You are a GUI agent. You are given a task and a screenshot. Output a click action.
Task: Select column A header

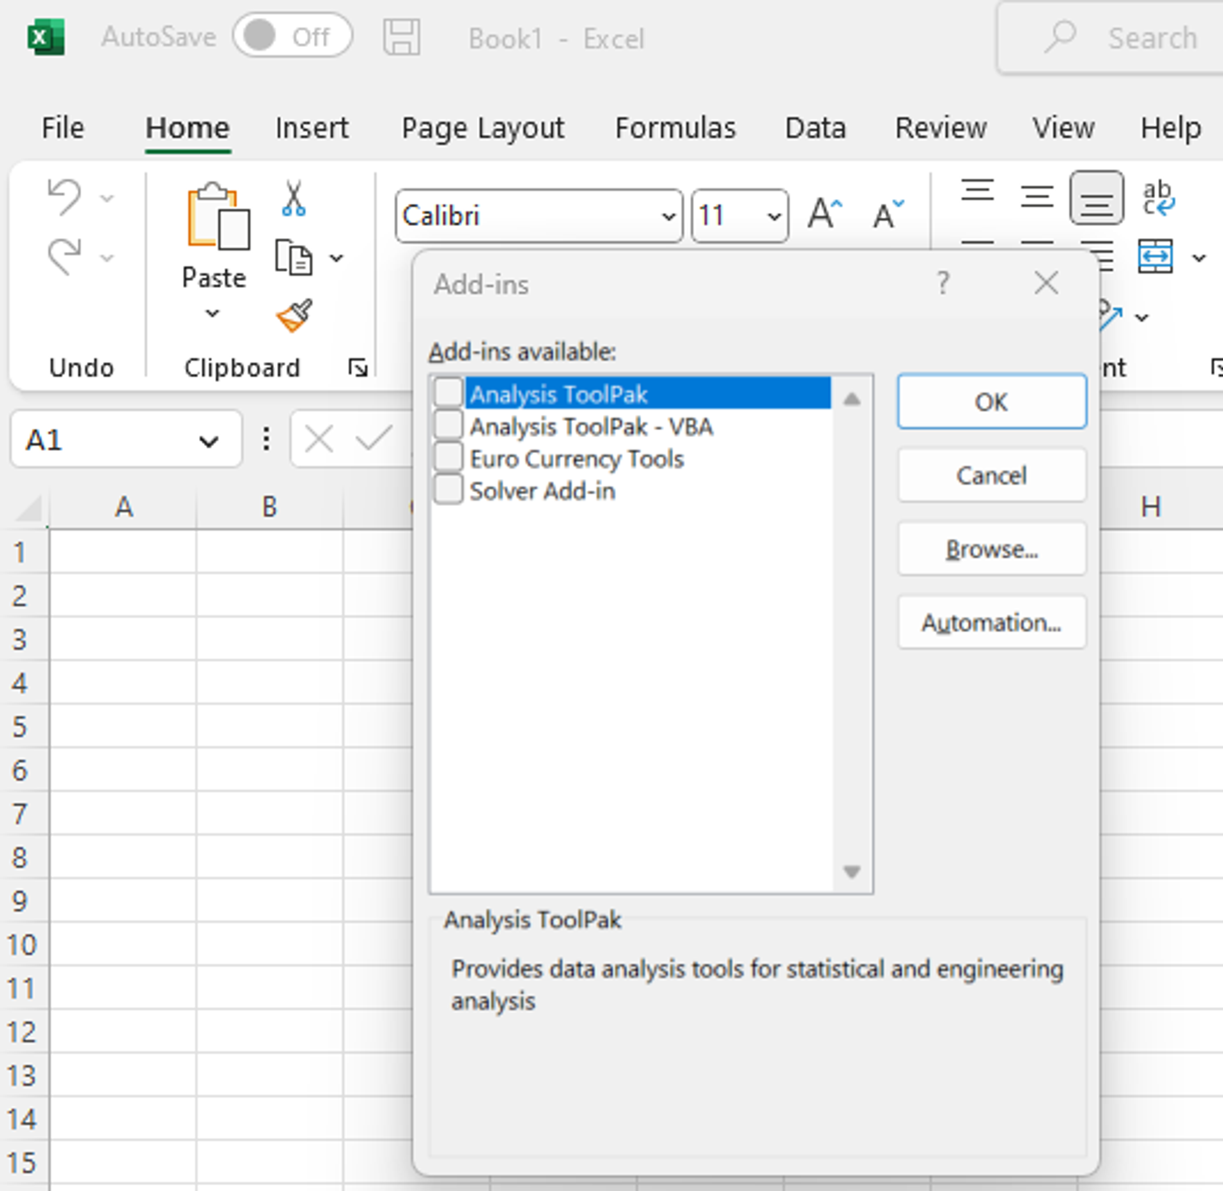pyautogui.click(x=123, y=507)
